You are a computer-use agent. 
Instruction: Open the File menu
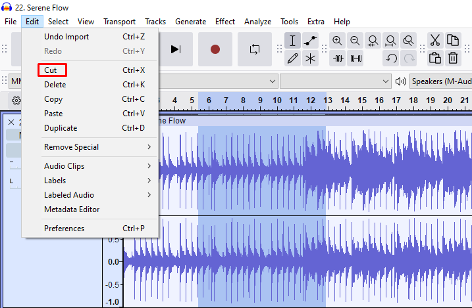[x=11, y=22]
